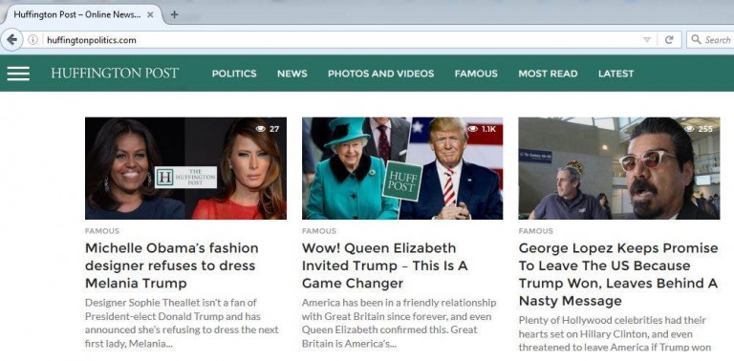734x361 pixels.
Task: Click the site info icon in address bar
Action: click(32, 40)
